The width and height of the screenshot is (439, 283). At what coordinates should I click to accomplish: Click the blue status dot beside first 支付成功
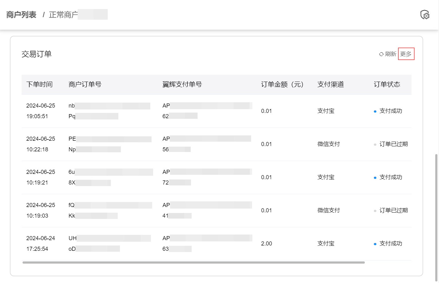point(375,111)
